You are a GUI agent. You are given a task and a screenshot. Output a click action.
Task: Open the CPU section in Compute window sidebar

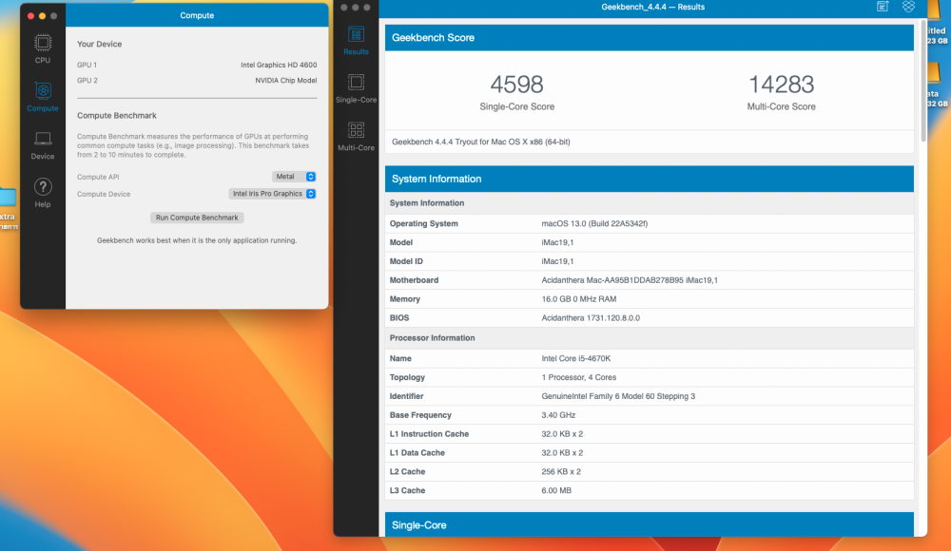tap(43, 48)
